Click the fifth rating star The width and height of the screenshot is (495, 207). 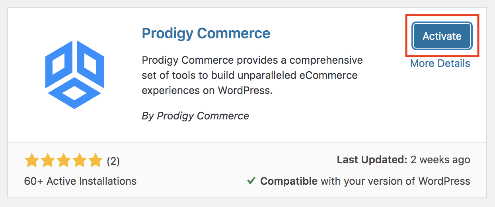pos(96,161)
